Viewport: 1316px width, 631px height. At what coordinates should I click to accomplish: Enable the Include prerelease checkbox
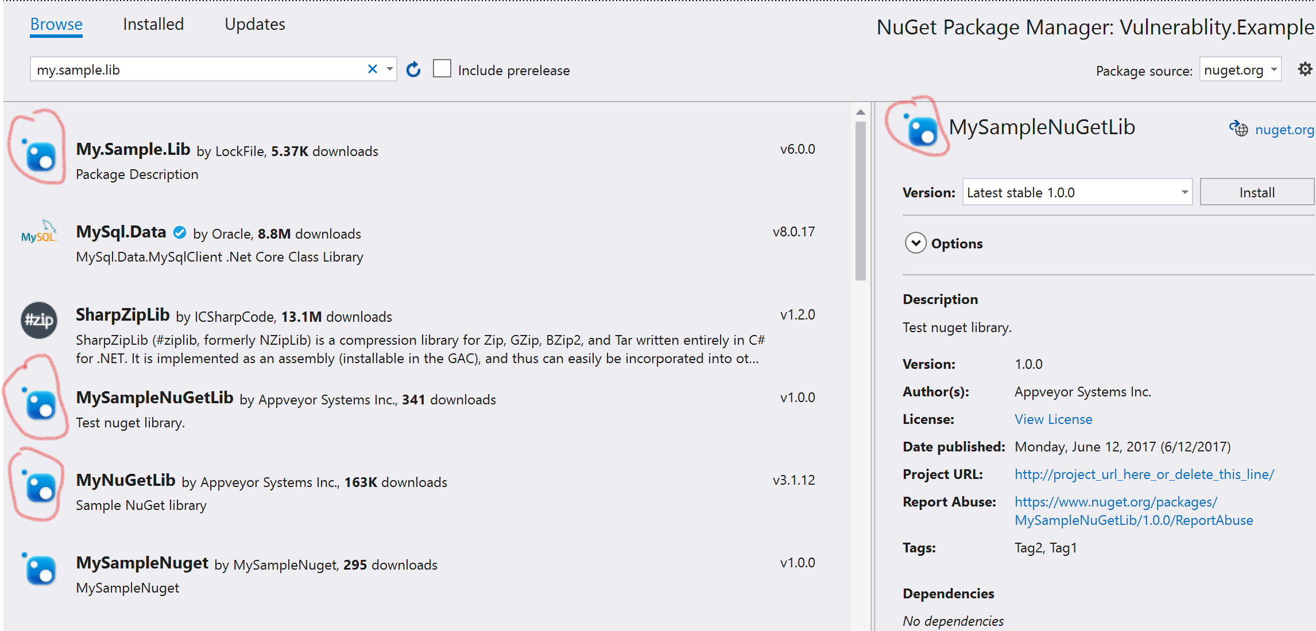coord(442,68)
